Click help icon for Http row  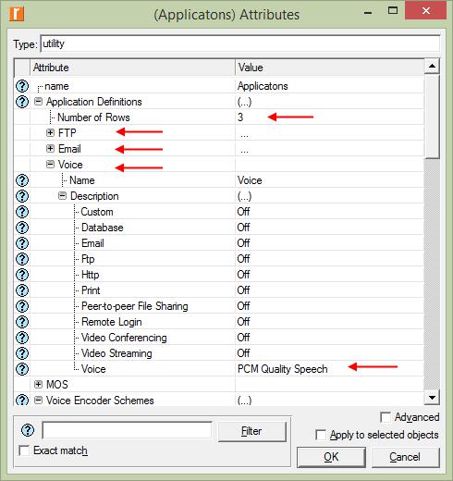point(22,275)
